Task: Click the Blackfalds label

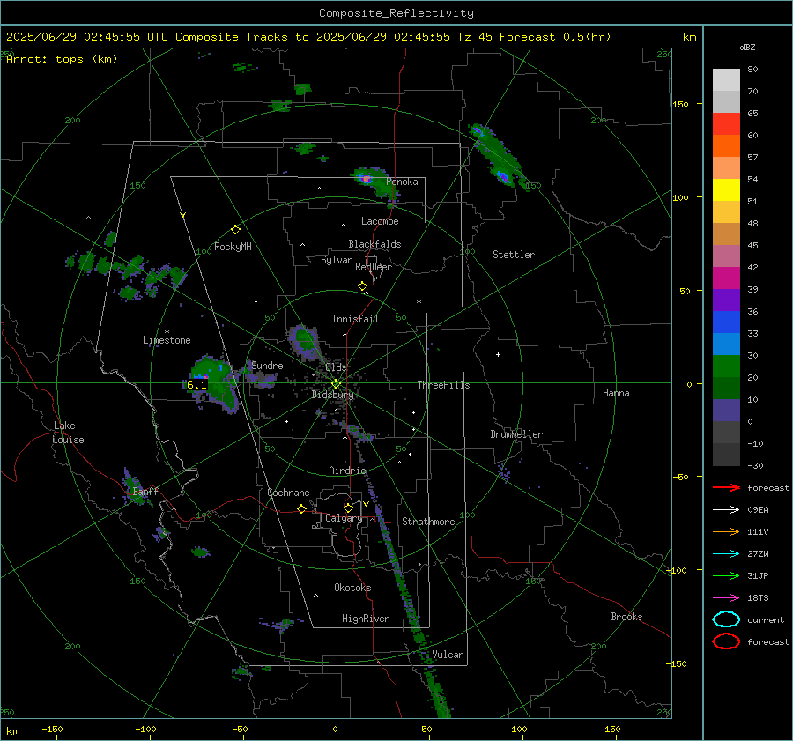Action: click(374, 244)
